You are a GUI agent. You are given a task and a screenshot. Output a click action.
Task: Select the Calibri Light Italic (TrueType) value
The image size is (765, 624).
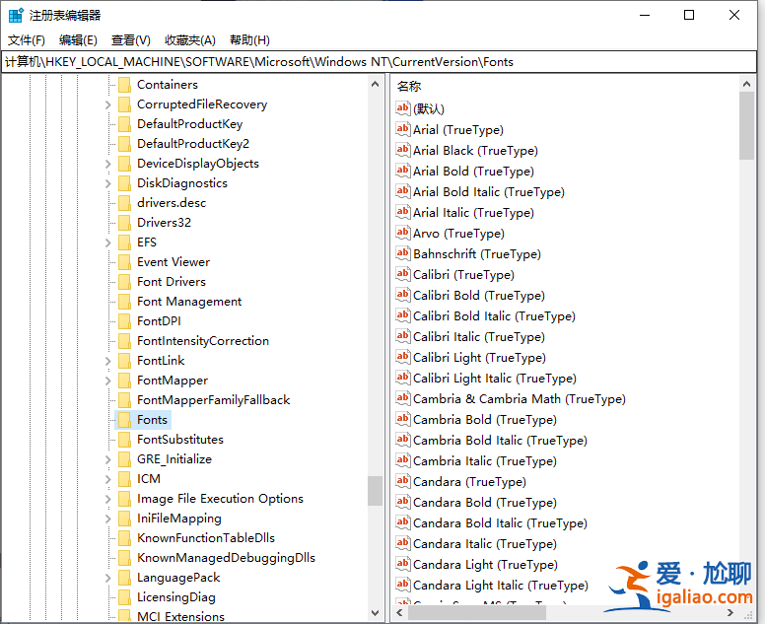(x=495, y=379)
